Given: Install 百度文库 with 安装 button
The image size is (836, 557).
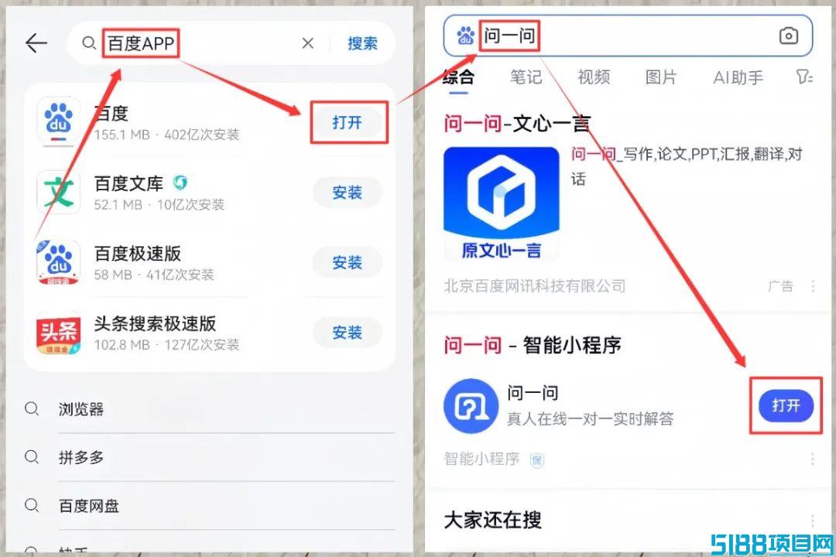Looking at the screenshot, I should (348, 193).
